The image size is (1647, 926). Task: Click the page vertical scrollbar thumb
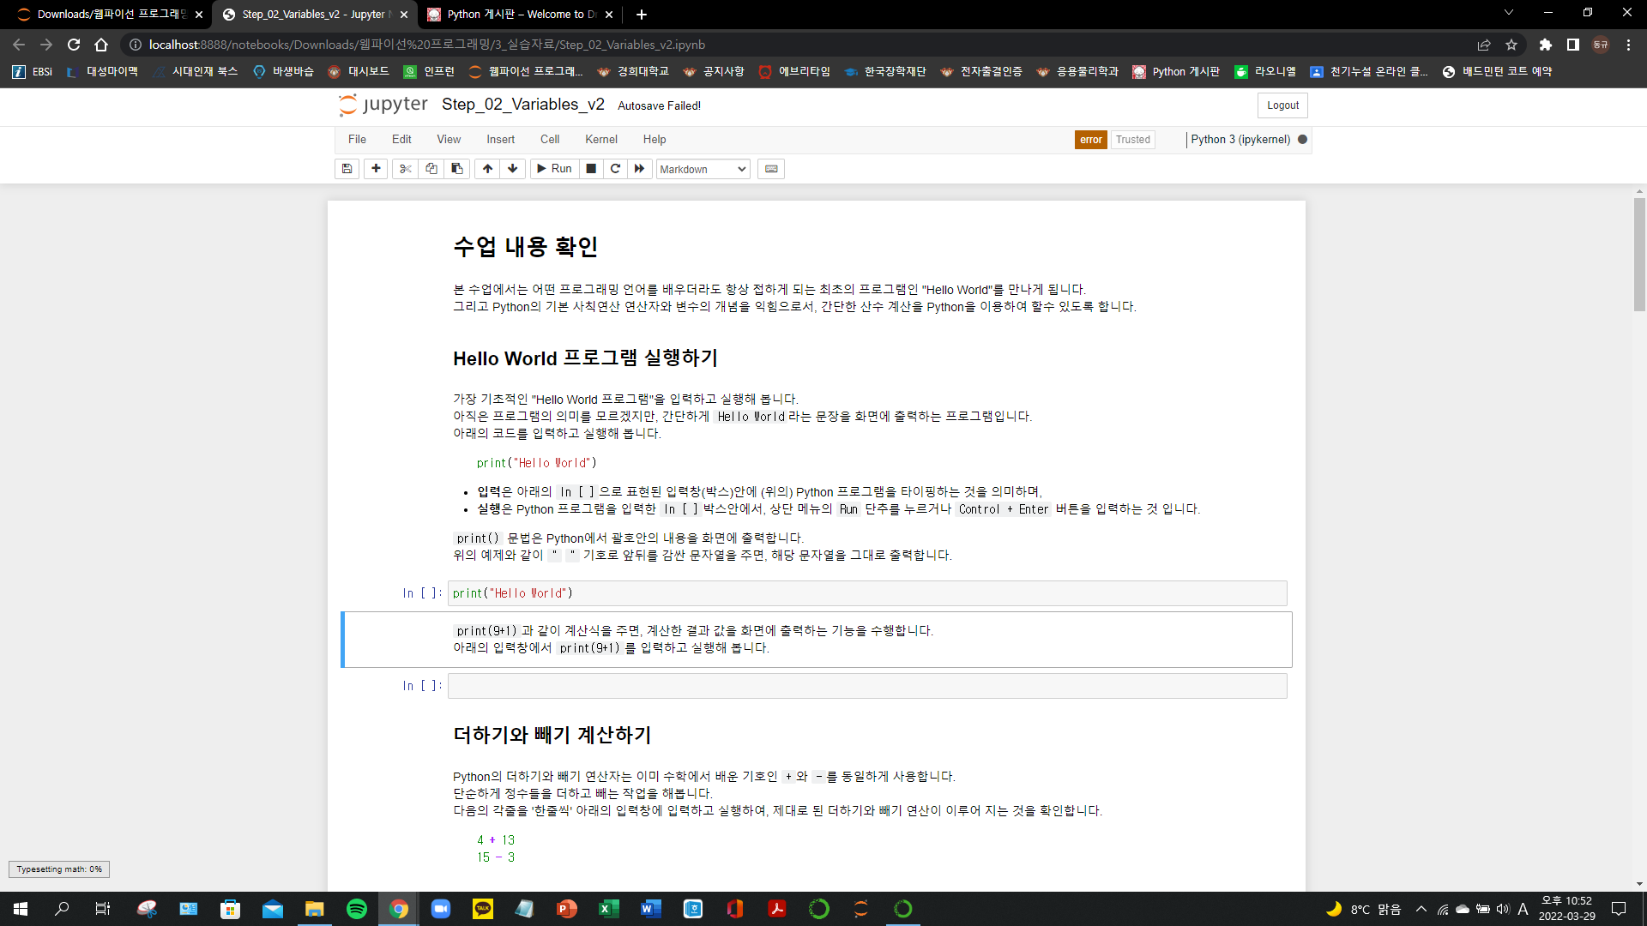1639,254
